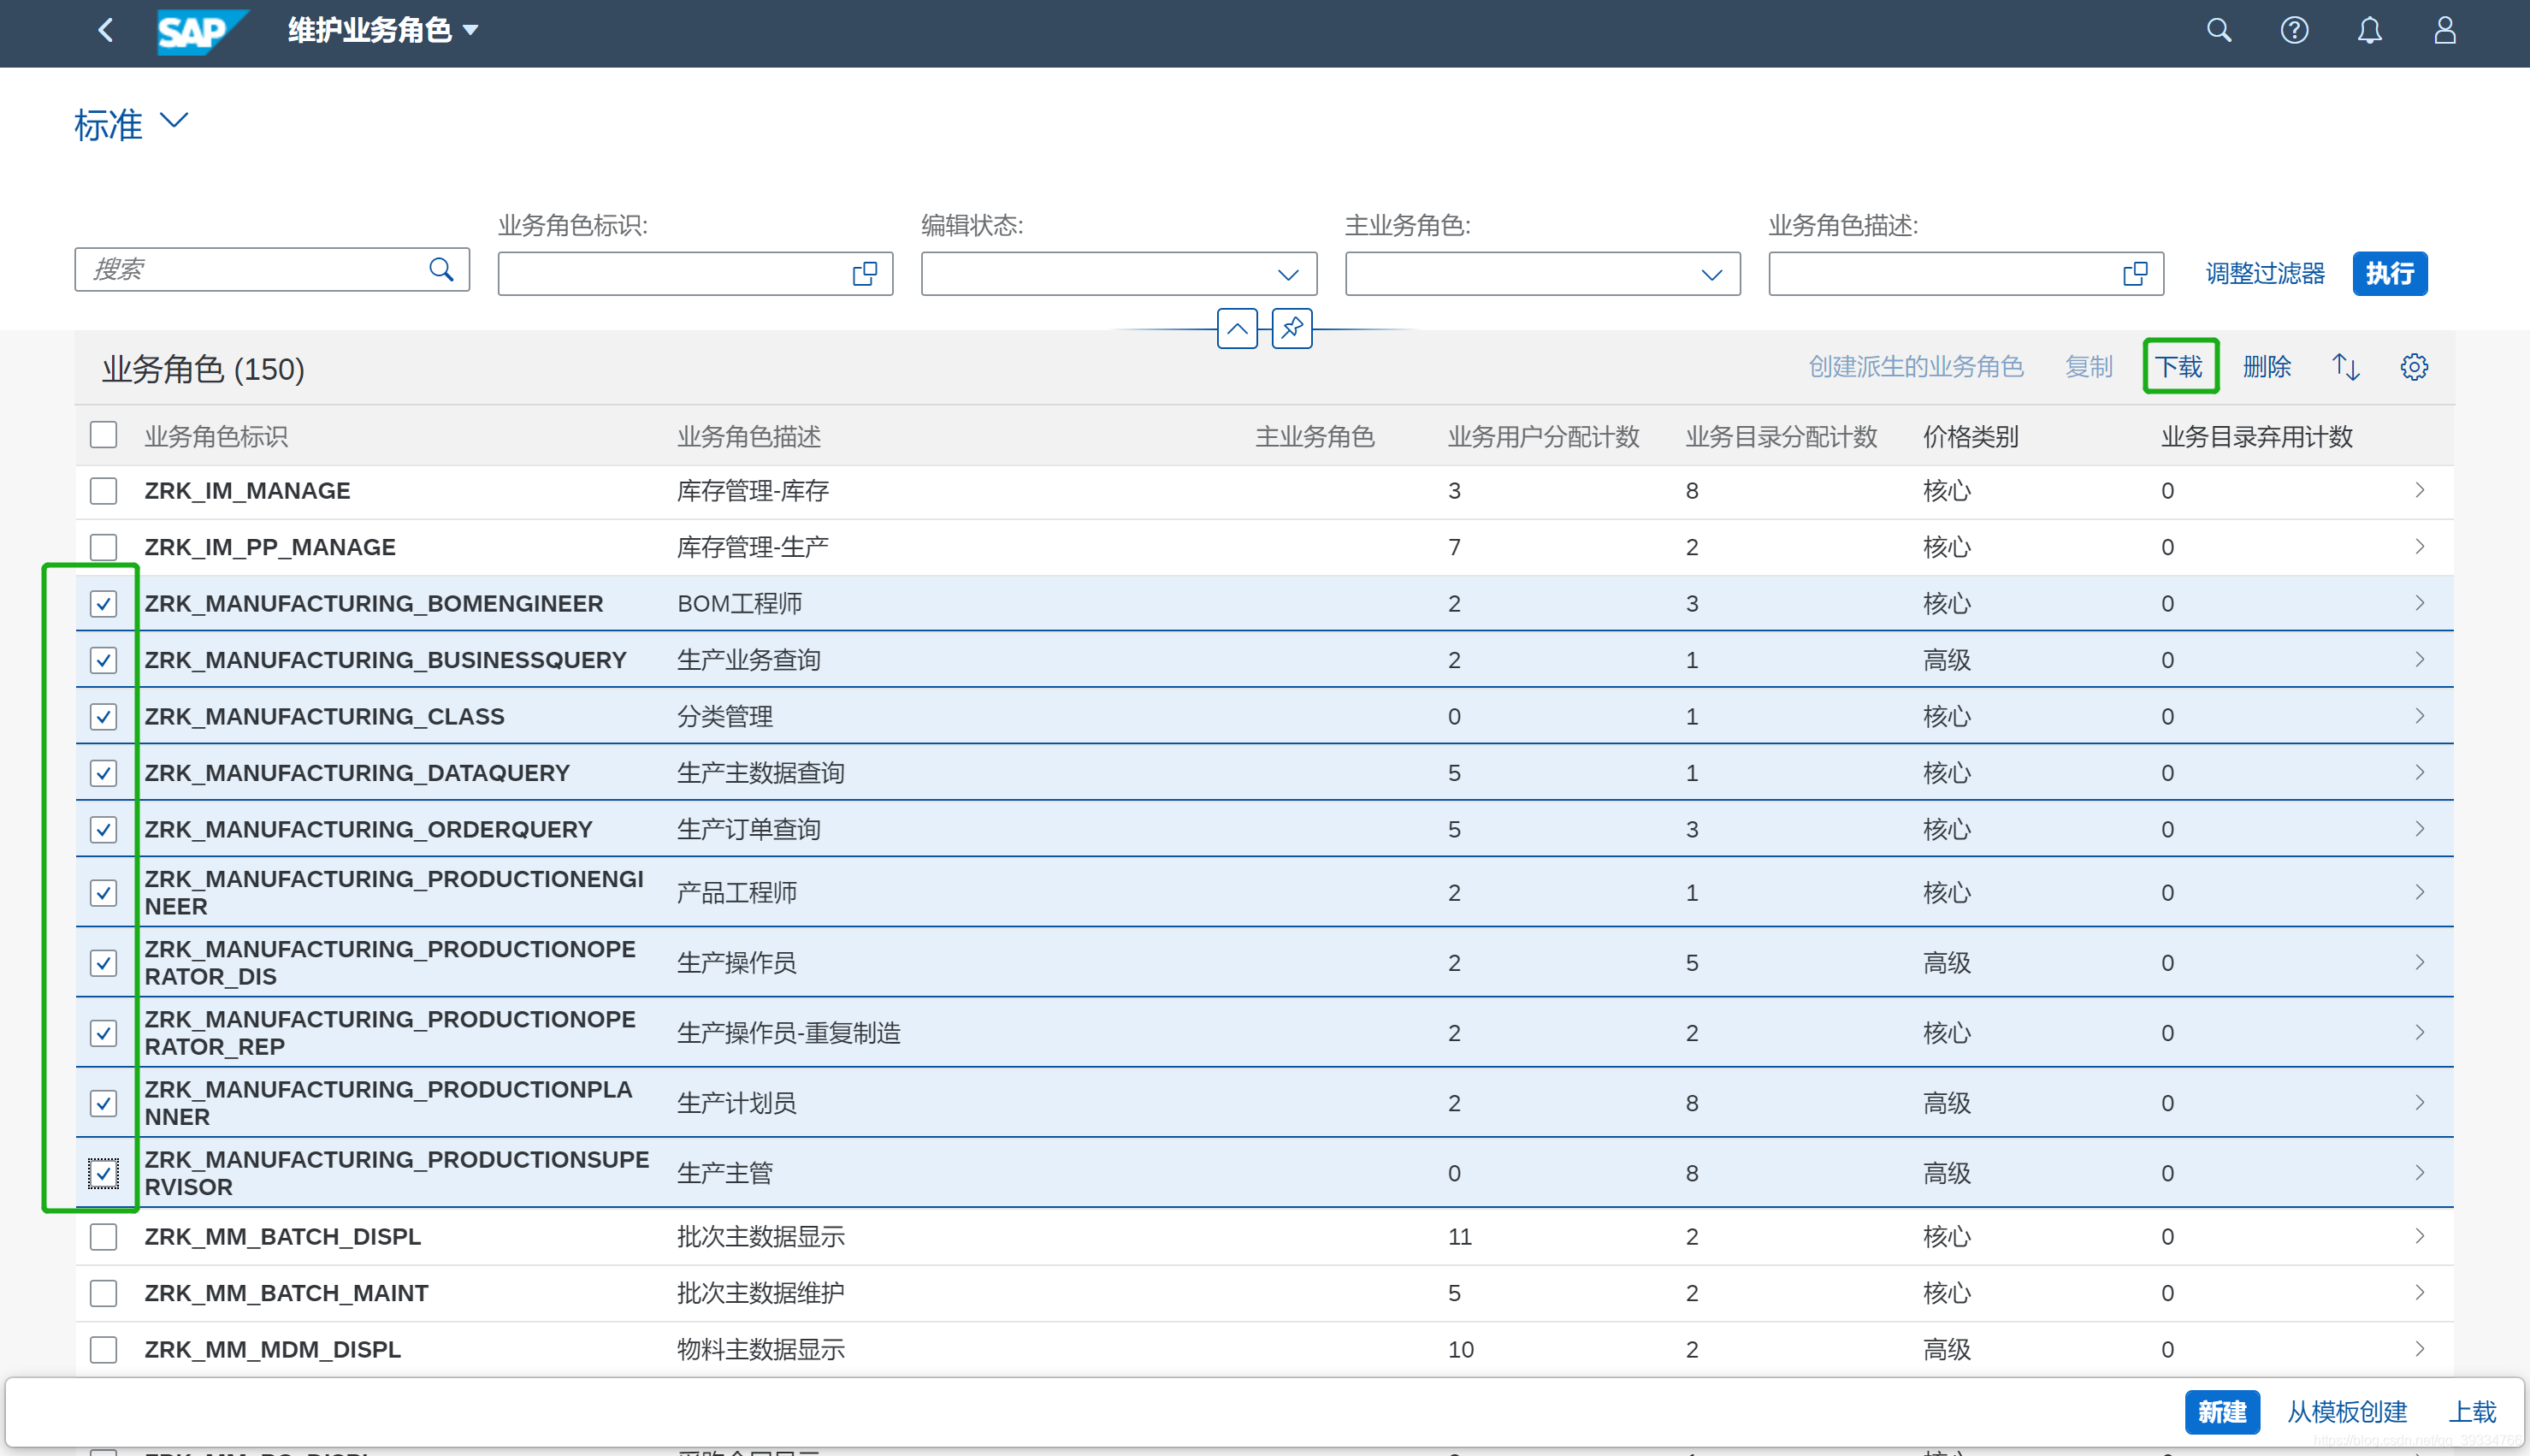Open the help question mark icon
This screenshot has width=2530, height=1456.
point(2294,31)
